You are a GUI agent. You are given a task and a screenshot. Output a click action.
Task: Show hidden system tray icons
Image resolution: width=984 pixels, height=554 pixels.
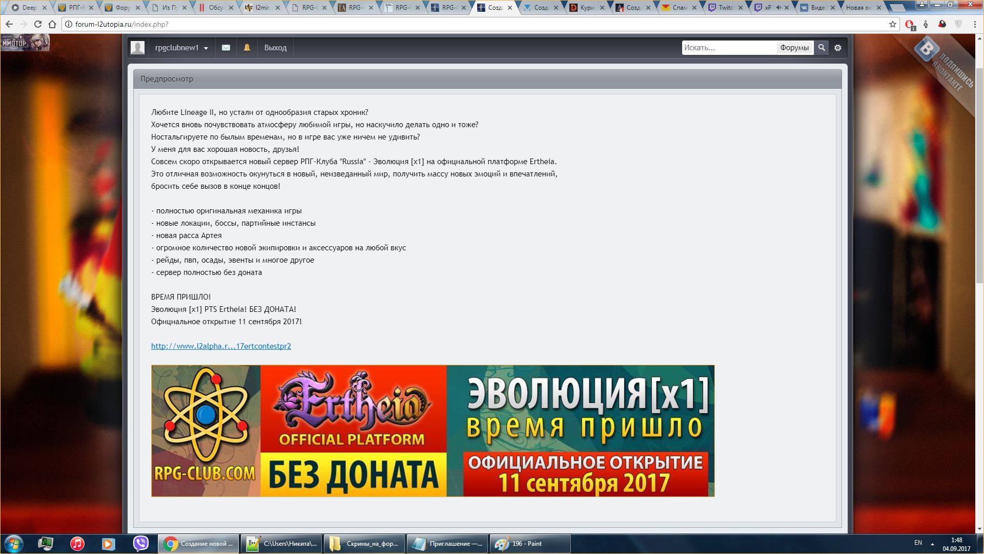coord(932,544)
